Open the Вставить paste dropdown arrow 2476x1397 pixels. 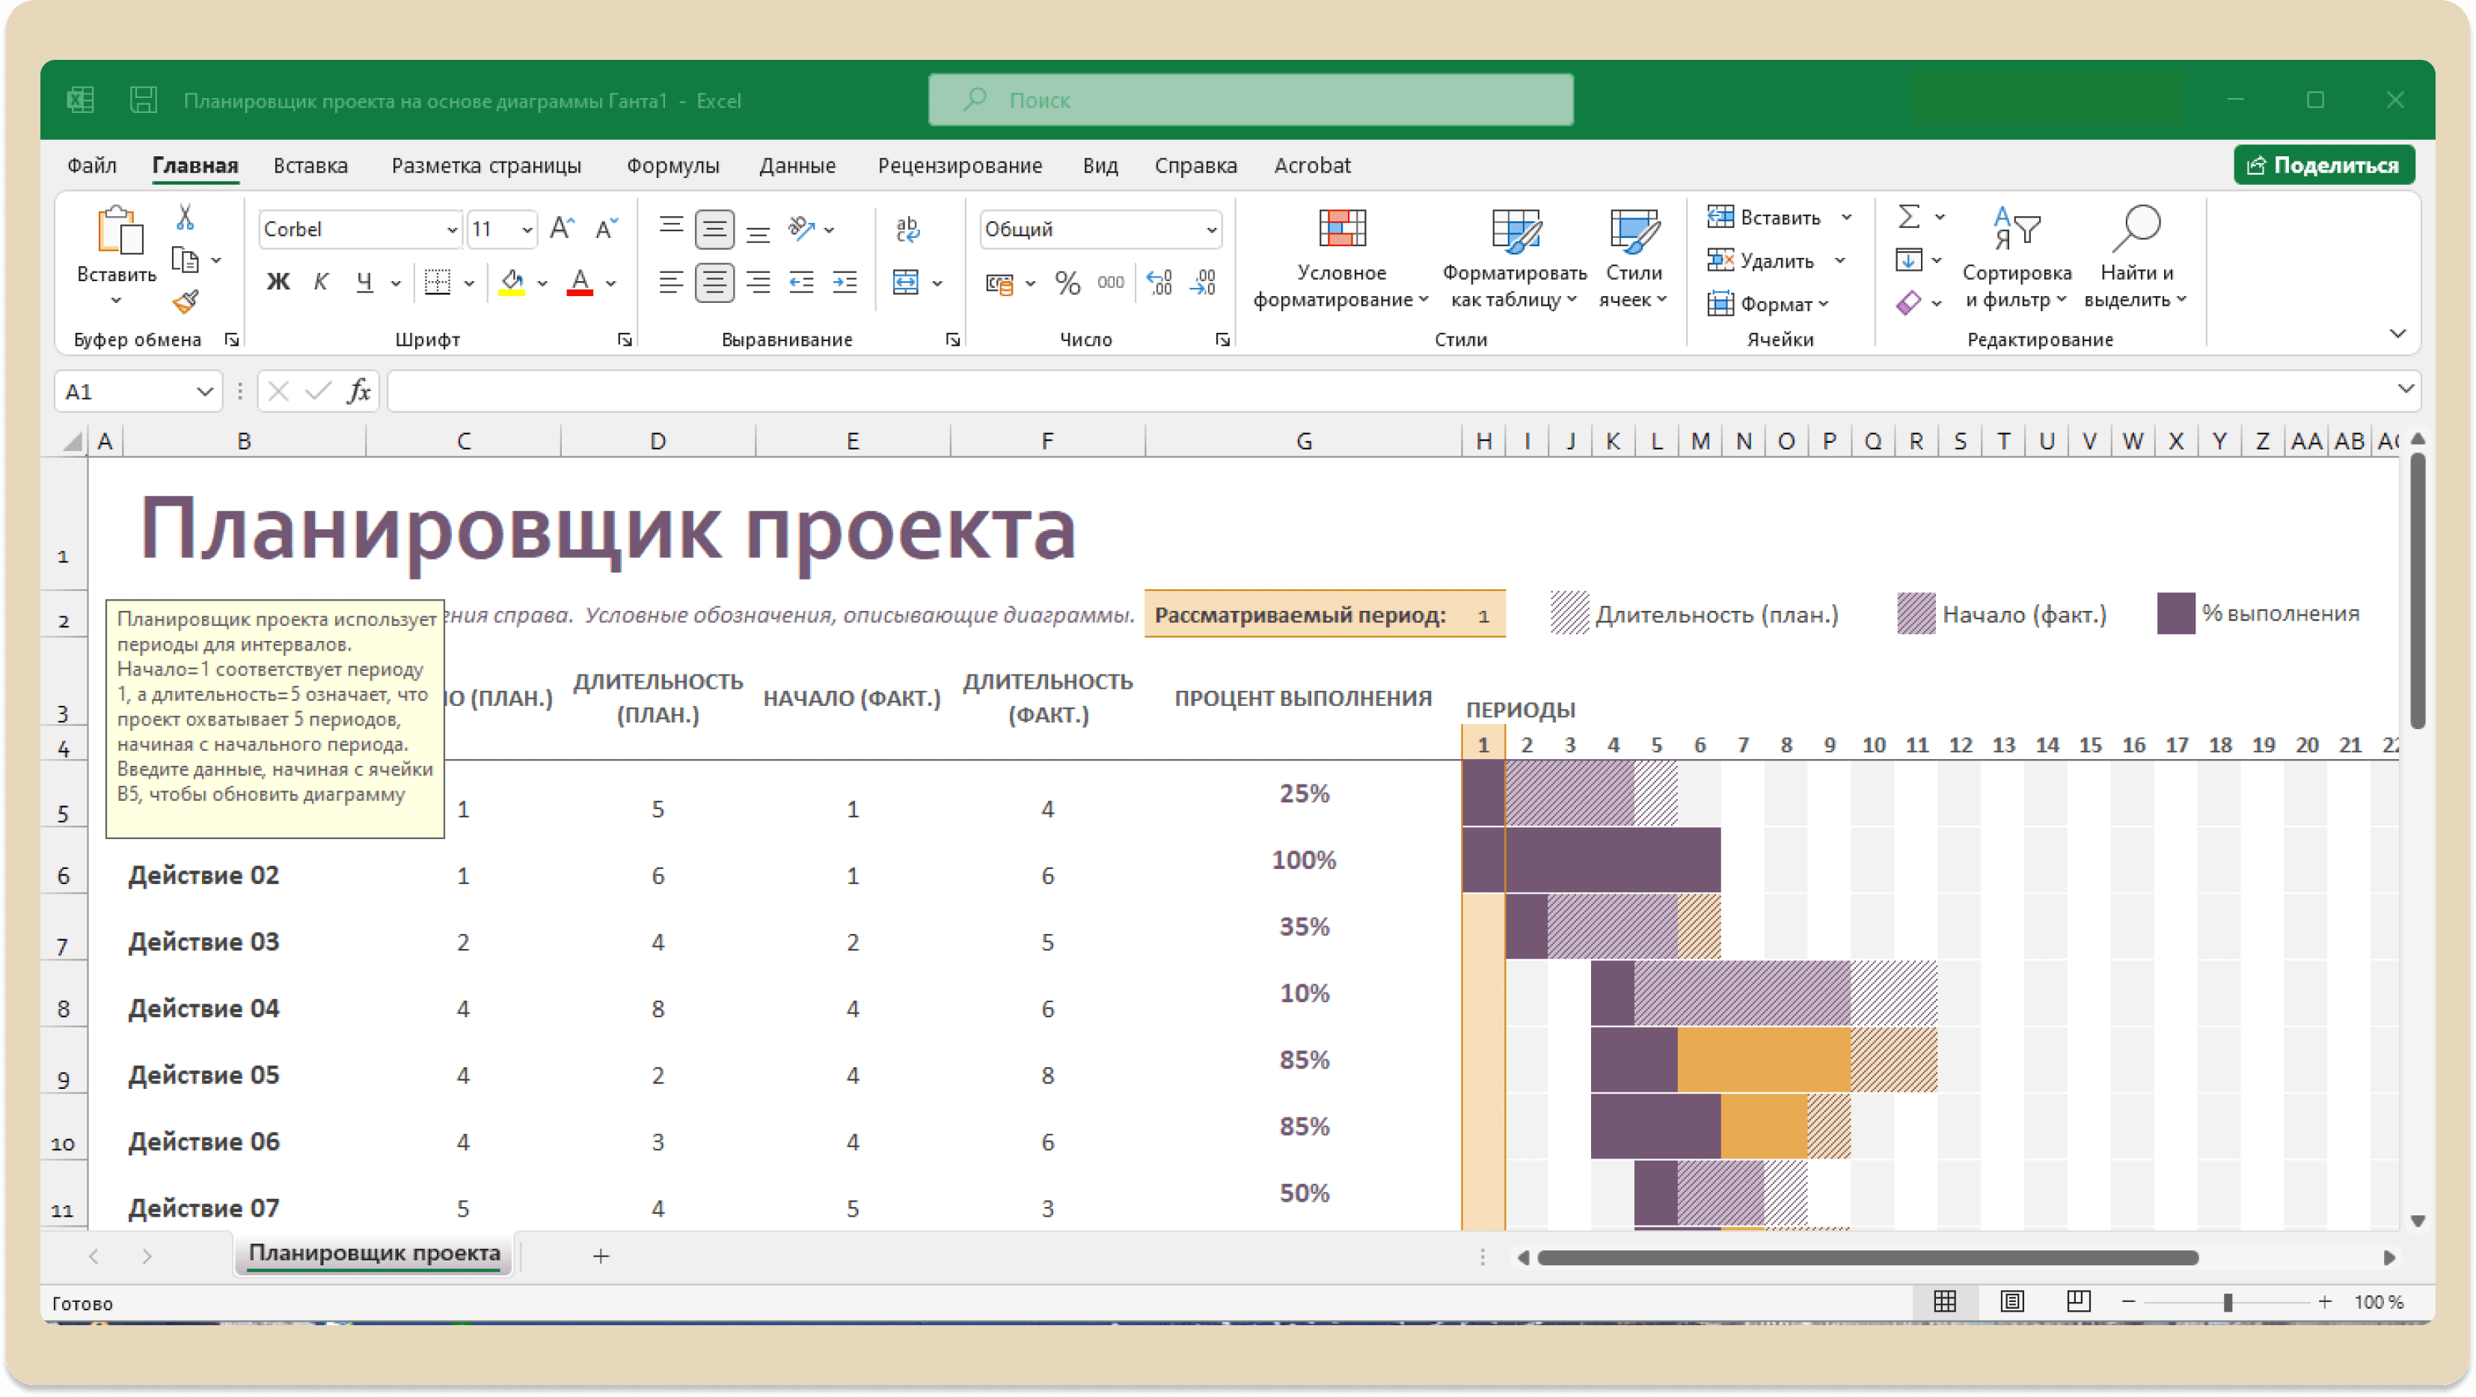pos(116,301)
